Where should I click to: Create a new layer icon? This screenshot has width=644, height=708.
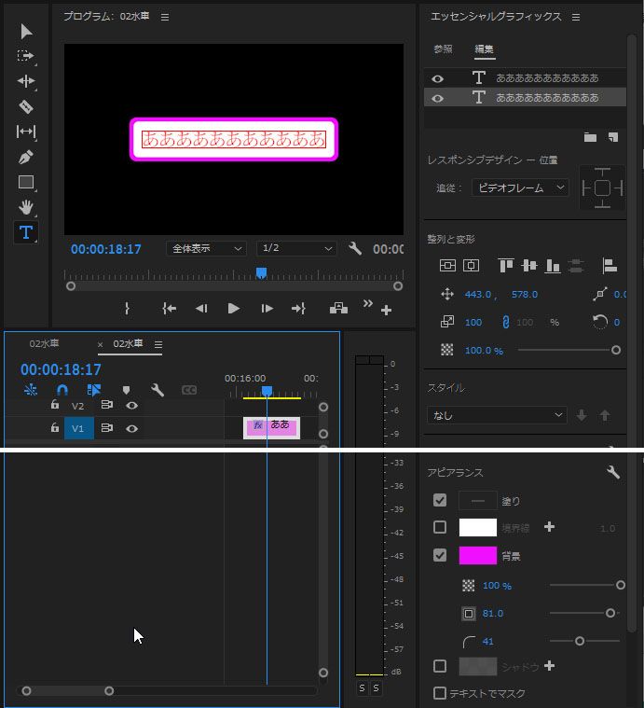tap(613, 137)
